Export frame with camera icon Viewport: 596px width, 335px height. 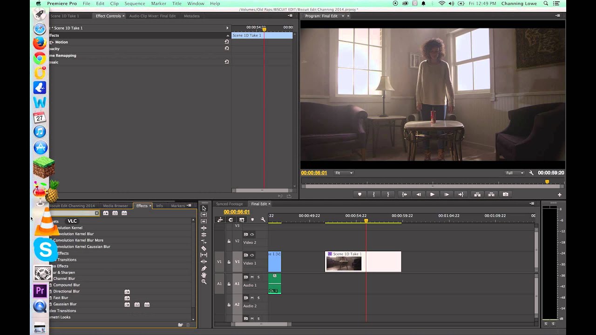click(x=506, y=194)
